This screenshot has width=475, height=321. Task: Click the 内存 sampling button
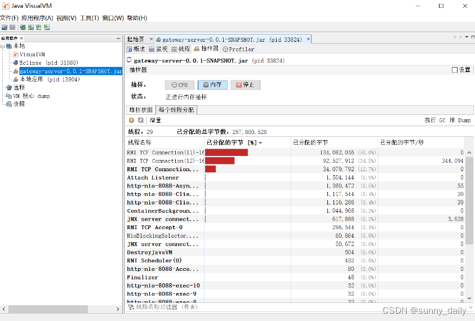212,85
